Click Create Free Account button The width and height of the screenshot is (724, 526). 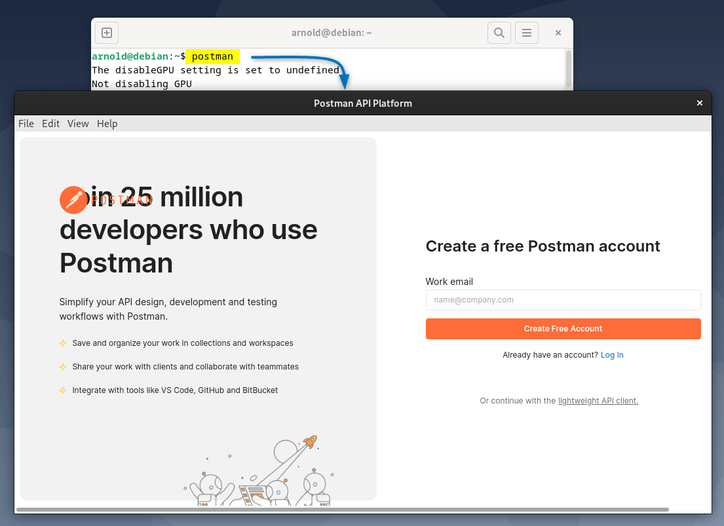563,328
